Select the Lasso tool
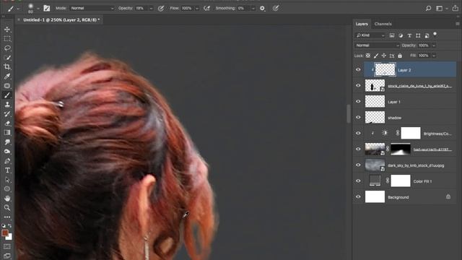462x260 pixels. click(x=7, y=48)
